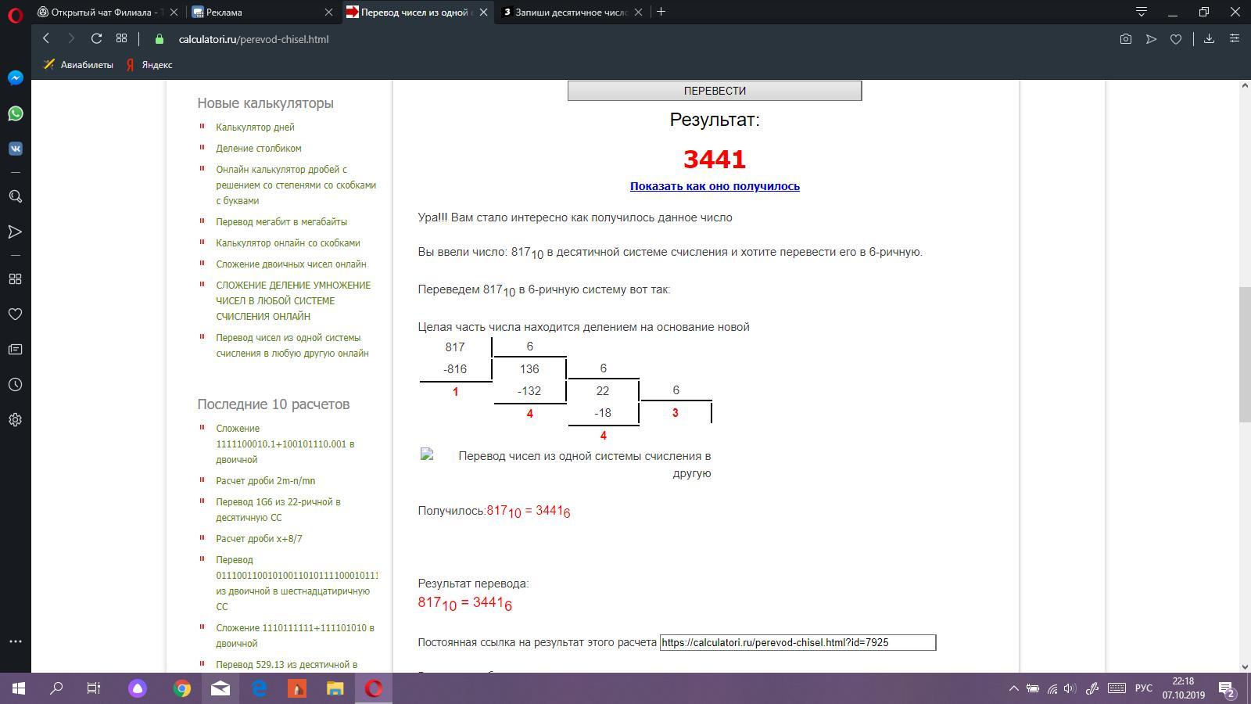Click the address bar URL
Viewport: 1251px width, 704px height.
[x=253, y=39]
